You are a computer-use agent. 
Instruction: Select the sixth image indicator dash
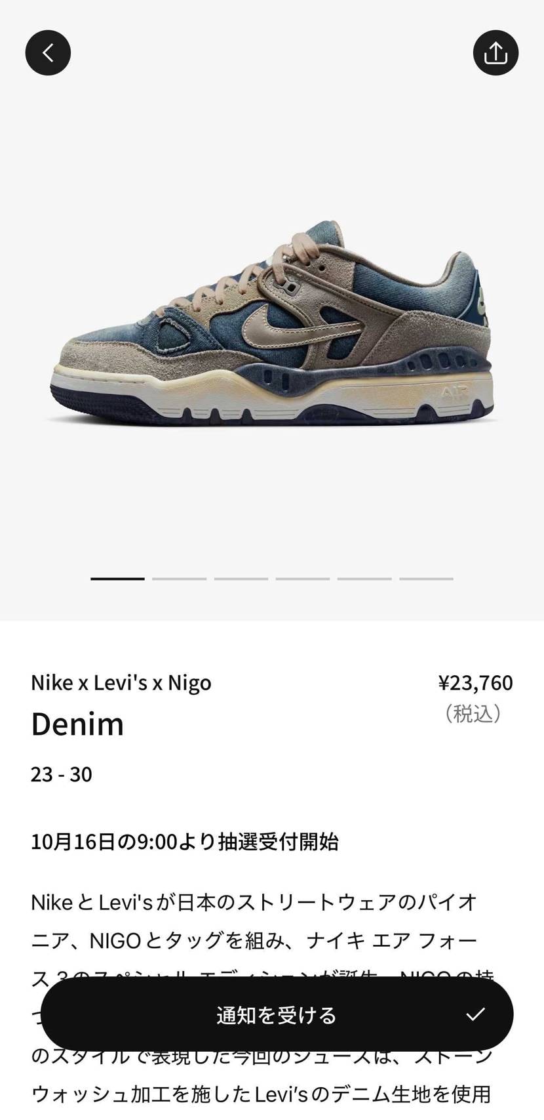coord(426,579)
